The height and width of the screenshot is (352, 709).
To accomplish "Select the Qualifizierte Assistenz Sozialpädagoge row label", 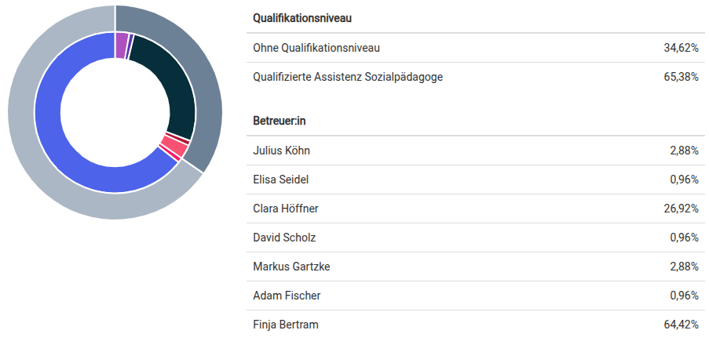I will tap(349, 77).
